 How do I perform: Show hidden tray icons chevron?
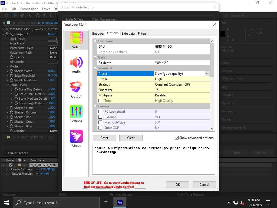click(229, 203)
